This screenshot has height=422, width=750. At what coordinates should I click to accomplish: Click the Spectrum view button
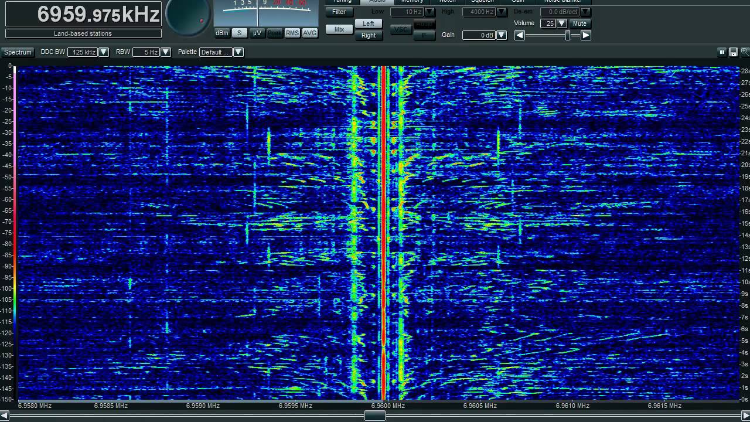point(18,52)
